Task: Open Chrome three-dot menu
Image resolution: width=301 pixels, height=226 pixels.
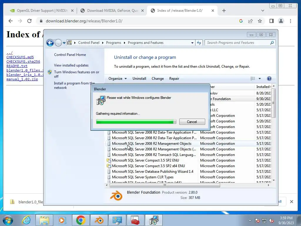Action: [x=290, y=21]
